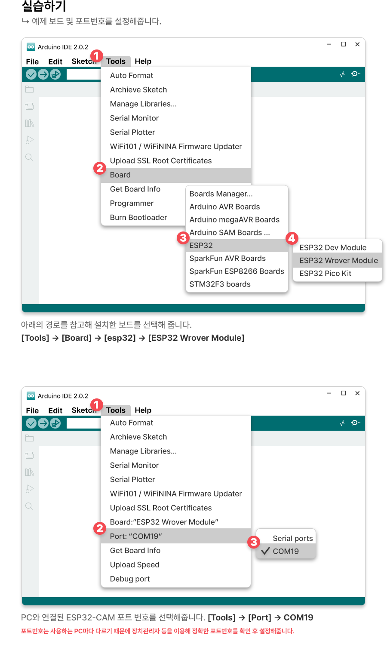Open the Serial Monitor icon in the upper window toolbar

356,74
